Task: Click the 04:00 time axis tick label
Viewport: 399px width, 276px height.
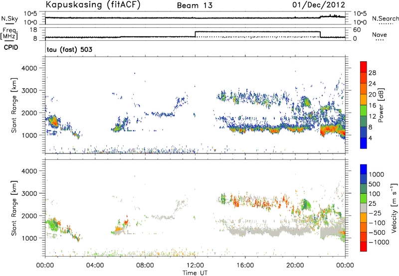Action: 95,266
